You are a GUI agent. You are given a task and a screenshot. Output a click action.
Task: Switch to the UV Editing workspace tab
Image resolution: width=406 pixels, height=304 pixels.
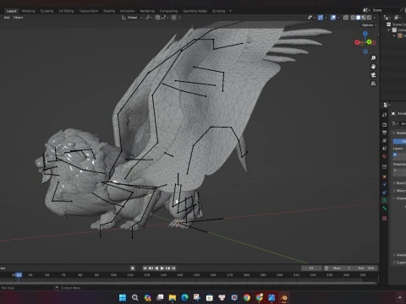[66, 11]
